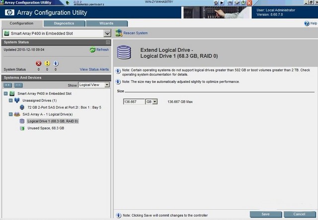The width and height of the screenshot is (318, 220).
Task: Click the blue informational alerts icon
Action: [x=56, y=63]
